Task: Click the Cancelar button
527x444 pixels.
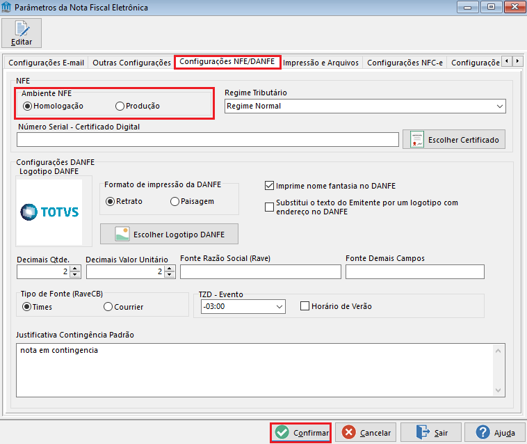Action: tap(366, 433)
